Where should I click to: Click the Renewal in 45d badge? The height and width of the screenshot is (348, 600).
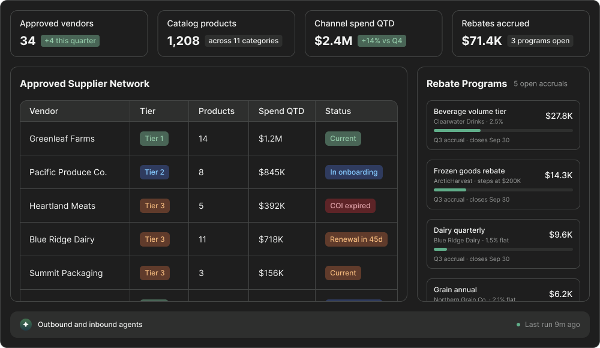coord(356,239)
